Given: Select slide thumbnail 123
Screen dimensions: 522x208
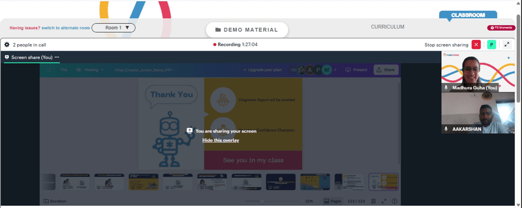Looking at the screenshot, I should tap(384, 182).
